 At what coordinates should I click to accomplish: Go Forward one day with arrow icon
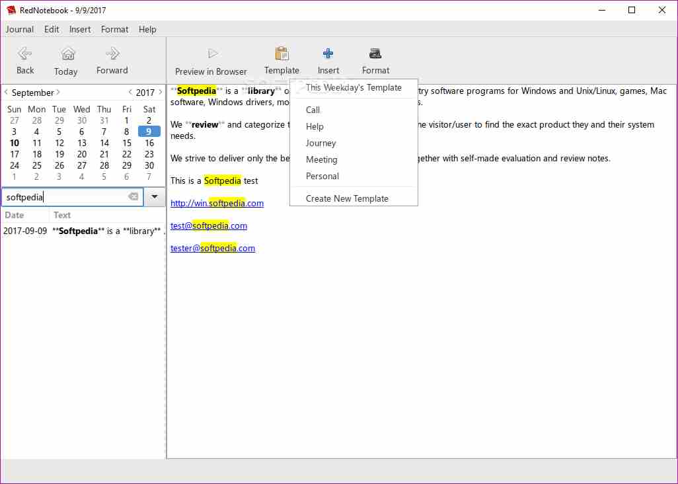[112, 54]
